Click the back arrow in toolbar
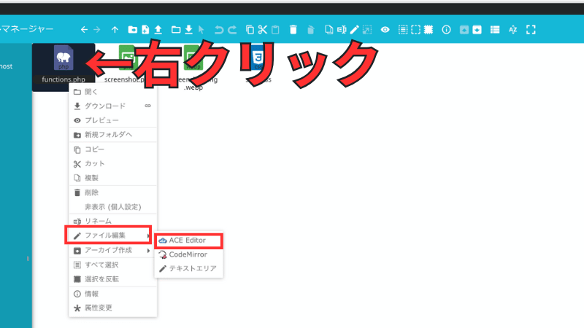This screenshot has height=328, width=584. tap(84, 30)
